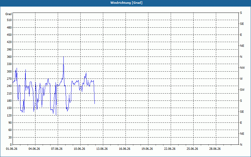This screenshot has height=157, width=251.
Task: Click the date label 01.06.26
Action: click(12, 149)
